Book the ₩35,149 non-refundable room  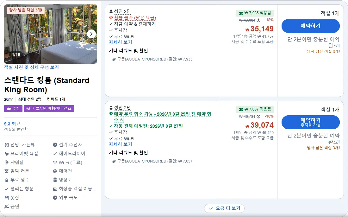310,26
